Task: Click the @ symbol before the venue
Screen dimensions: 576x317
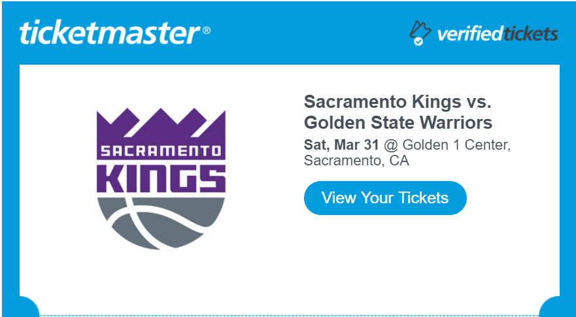Action: point(391,146)
